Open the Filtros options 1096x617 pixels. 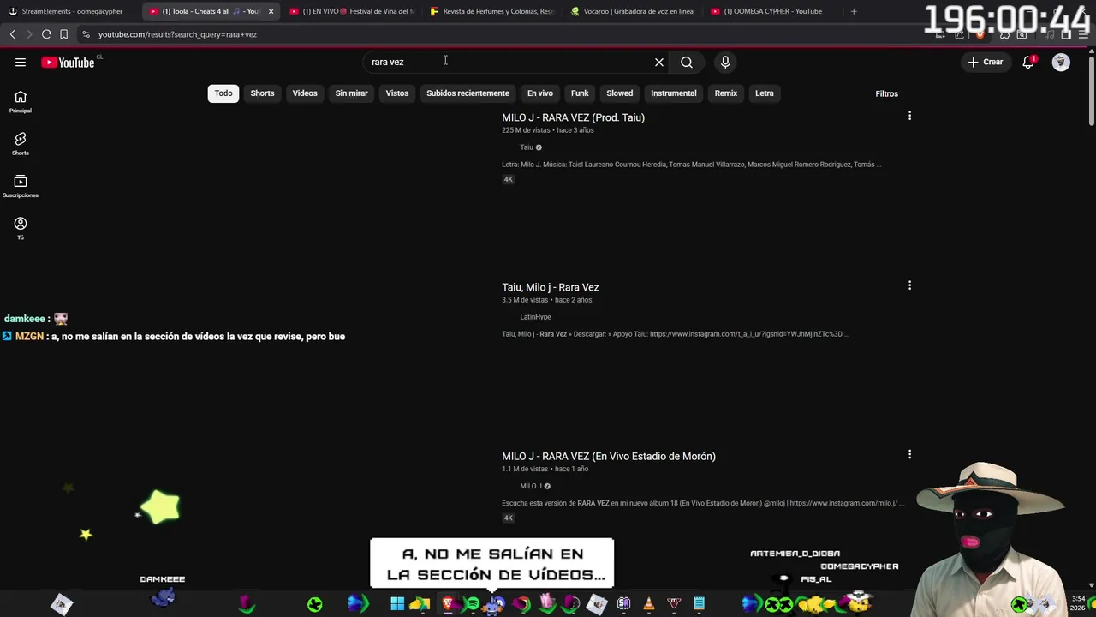coord(886,93)
